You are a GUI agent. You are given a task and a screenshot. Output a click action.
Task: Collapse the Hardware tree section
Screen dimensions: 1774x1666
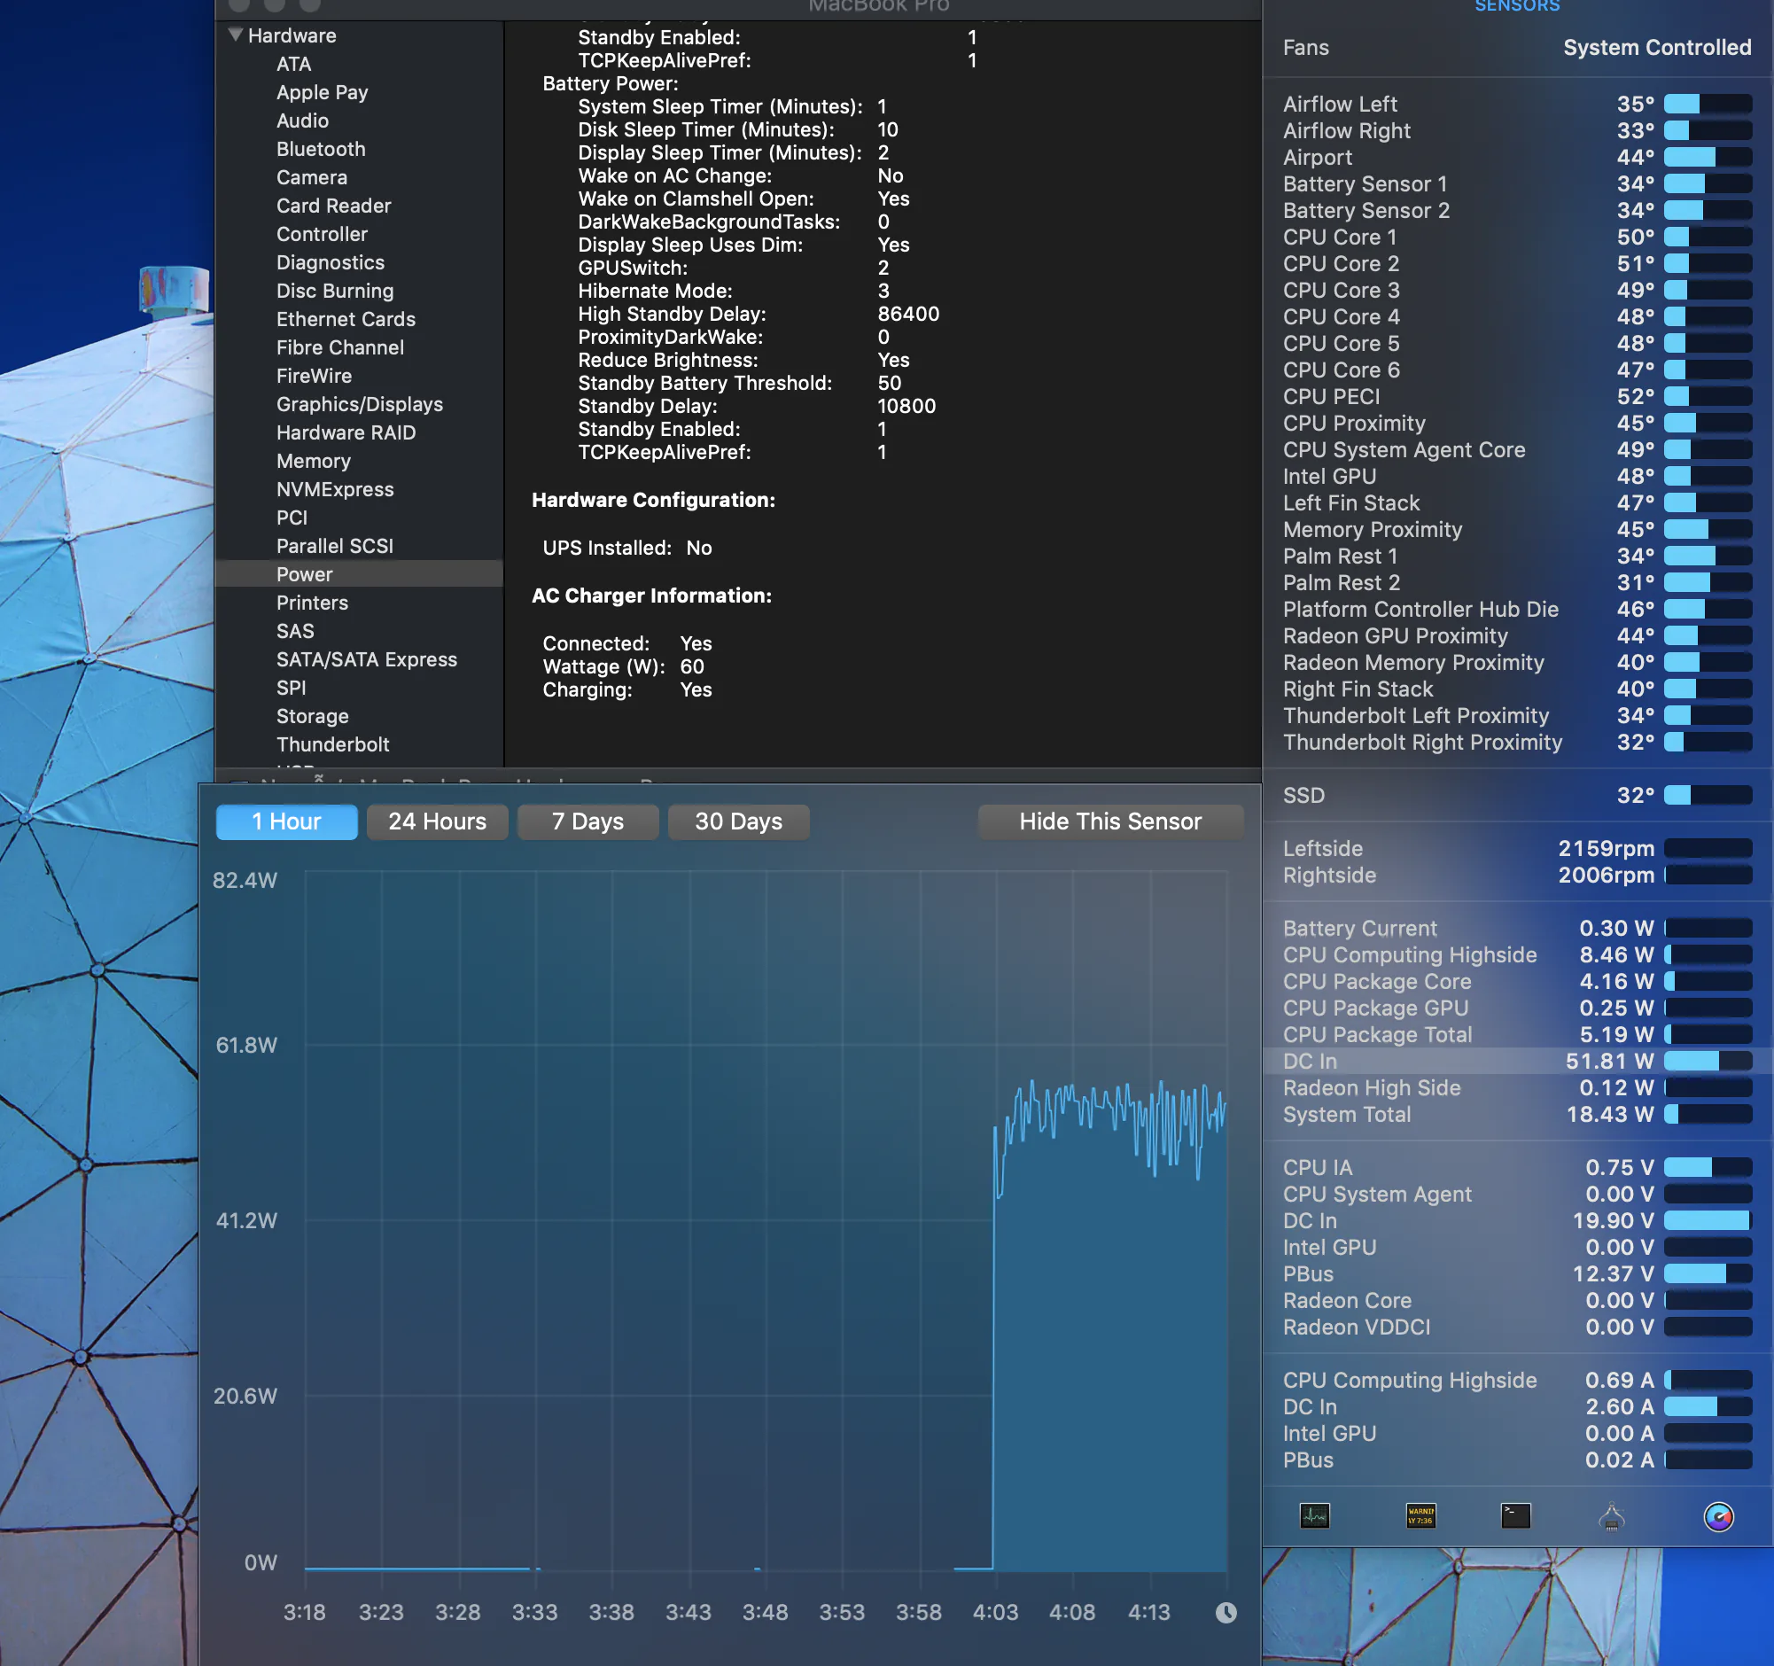click(x=236, y=35)
